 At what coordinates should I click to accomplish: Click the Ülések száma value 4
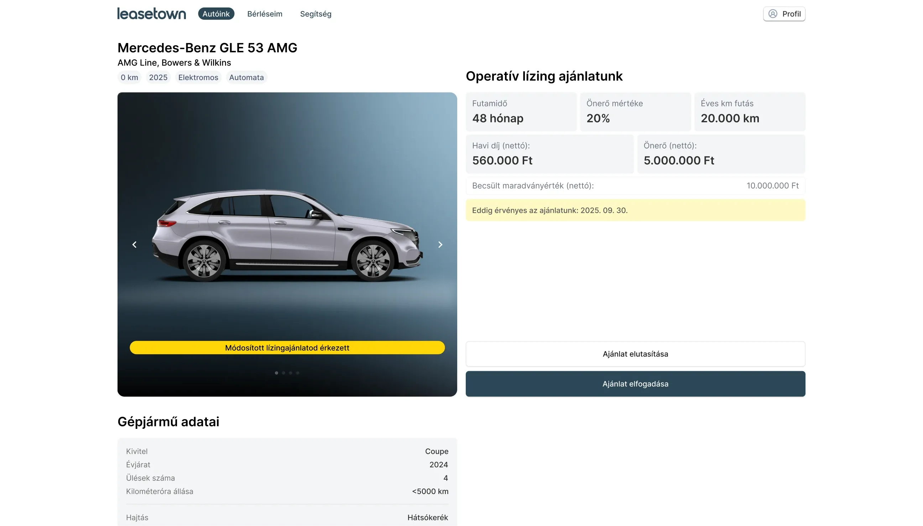tap(445, 478)
